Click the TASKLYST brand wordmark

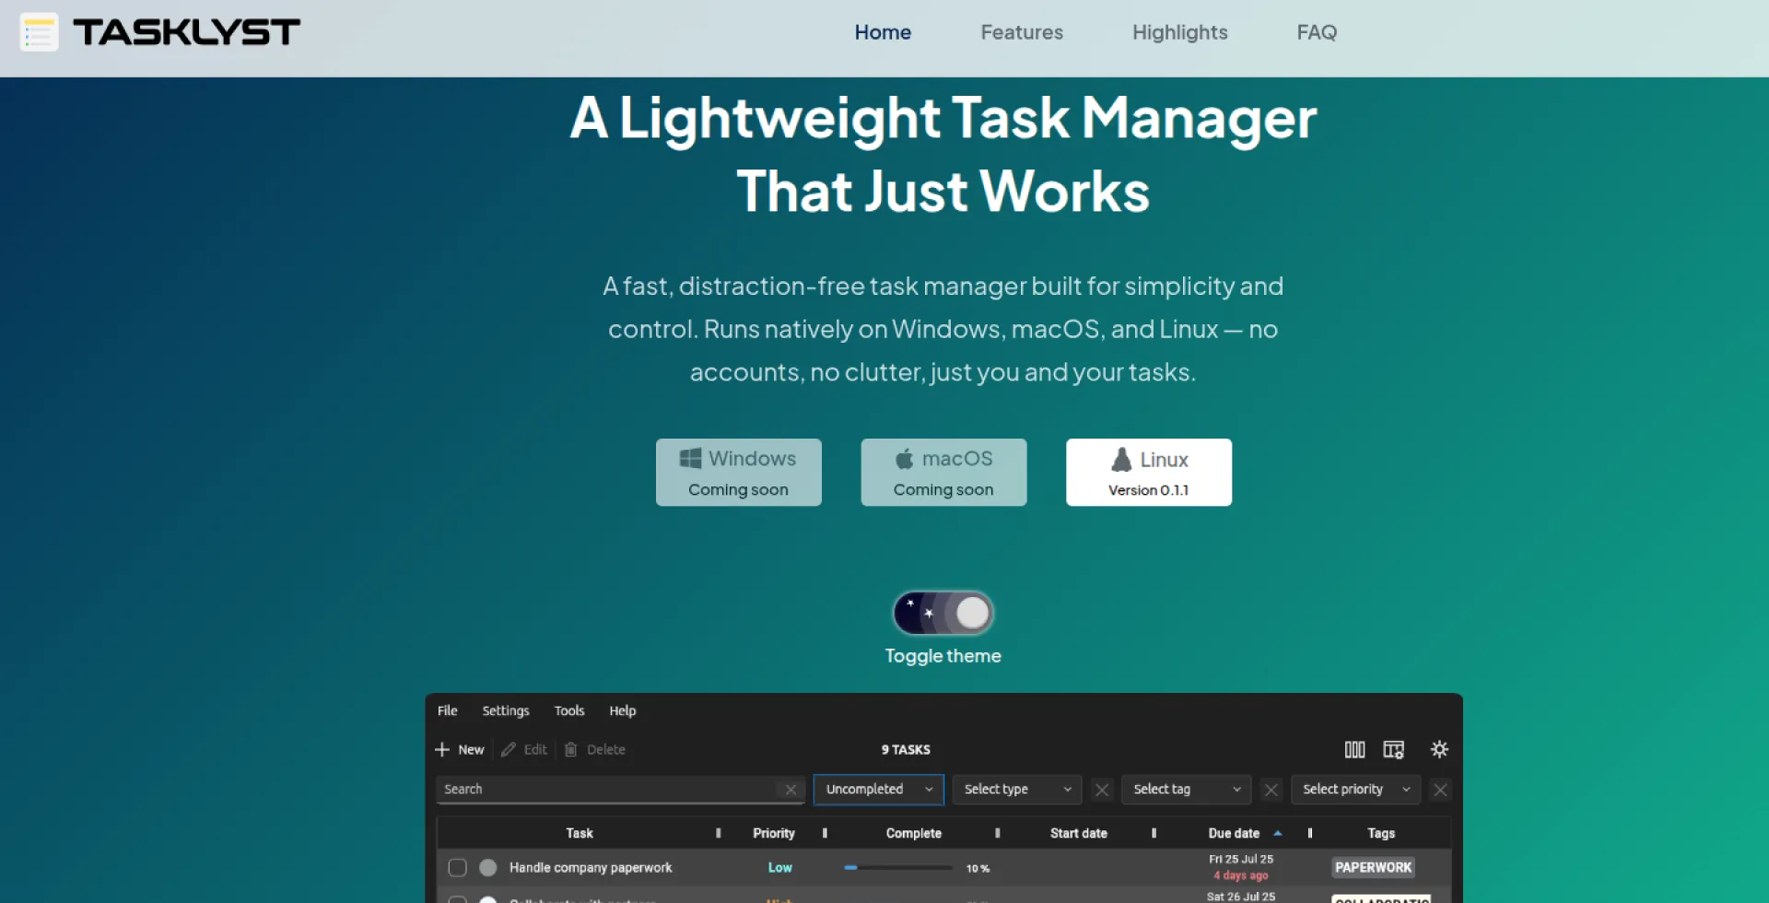[186, 32]
